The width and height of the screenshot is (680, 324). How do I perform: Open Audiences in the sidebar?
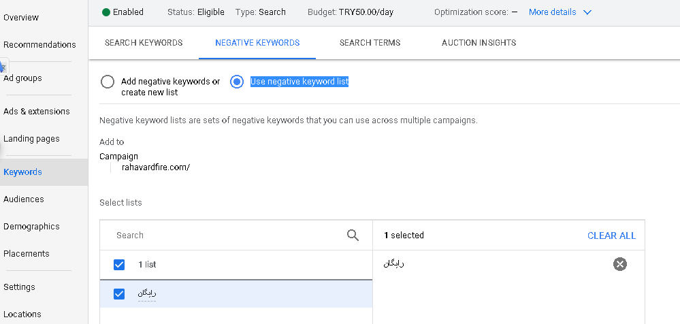pyautogui.click(x=23, y=199)
